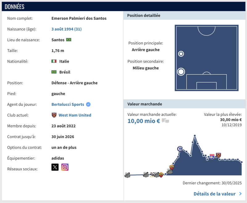Open the Instagram social profile icon

pyautogui.click(x=65, y=167)
